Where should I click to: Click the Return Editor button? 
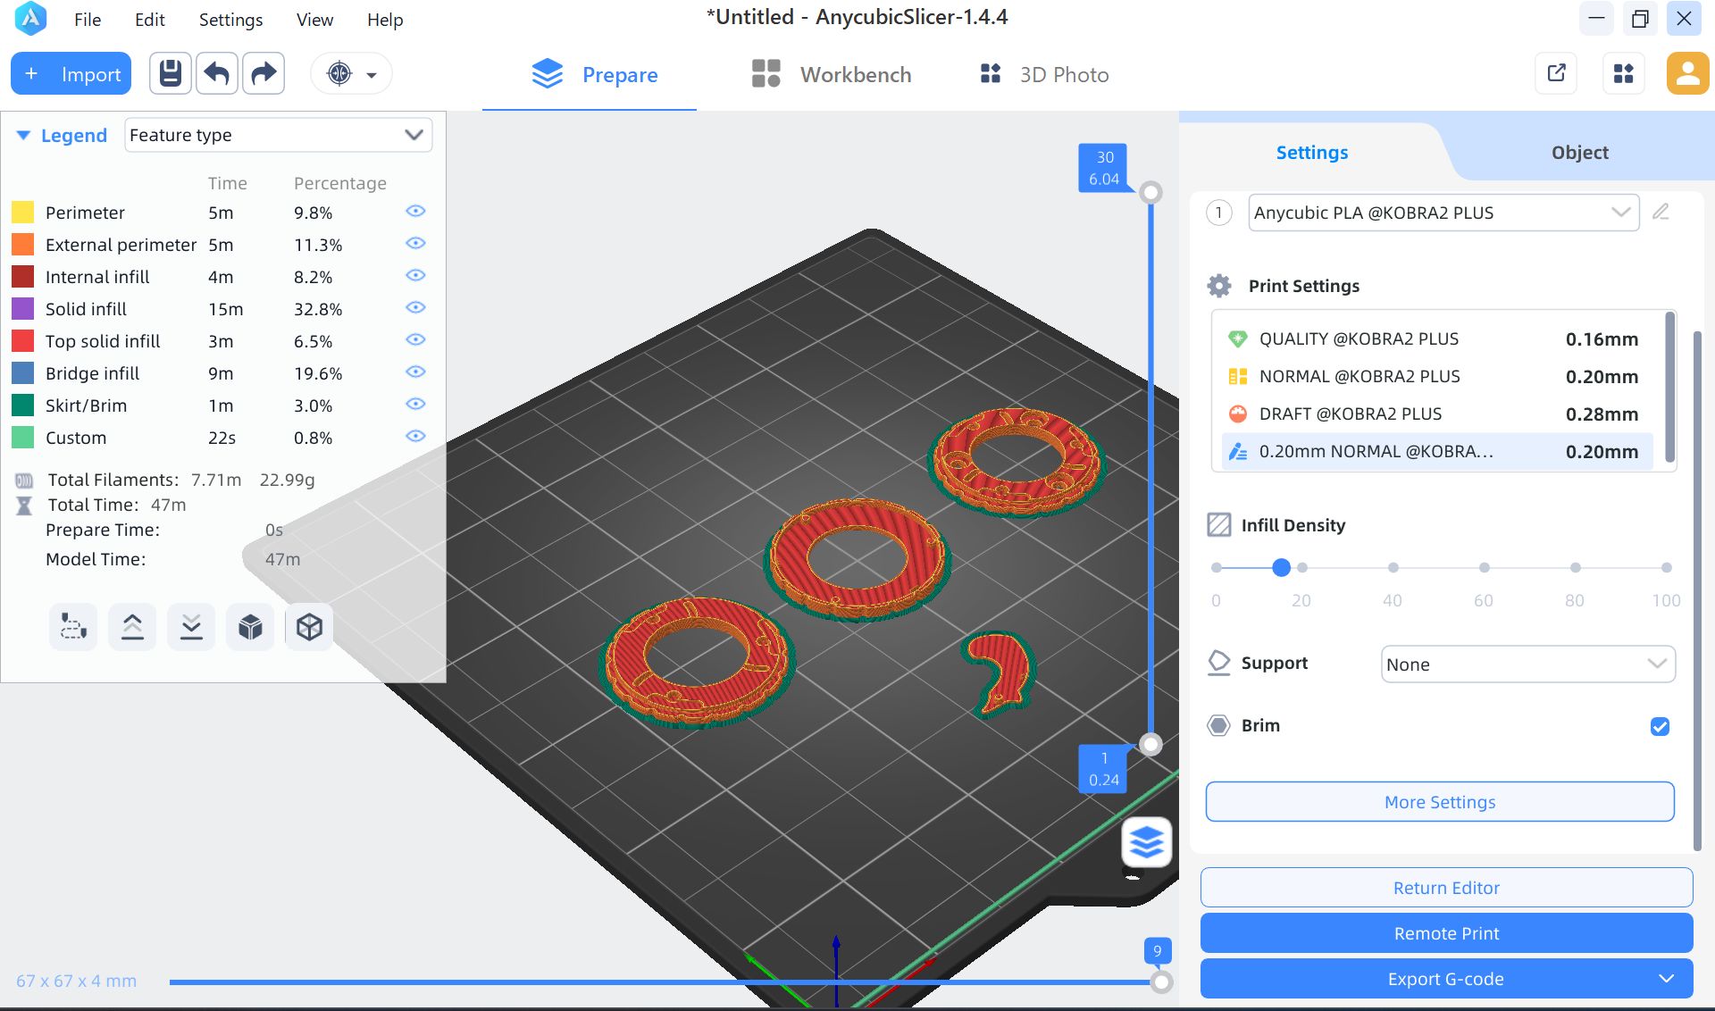point(1446,888)
